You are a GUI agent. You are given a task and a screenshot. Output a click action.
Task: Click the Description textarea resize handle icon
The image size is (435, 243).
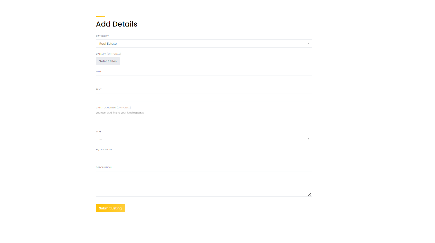pyautogui.click(x=310, y=194)
